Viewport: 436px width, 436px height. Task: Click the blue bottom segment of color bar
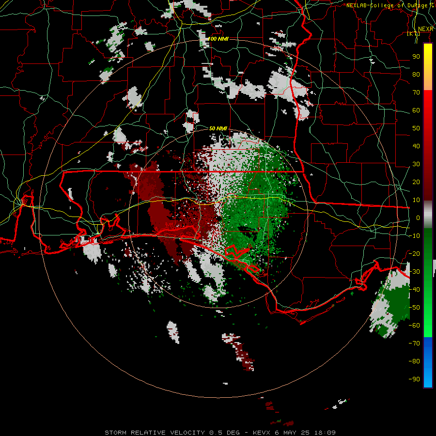coord(428,362)
